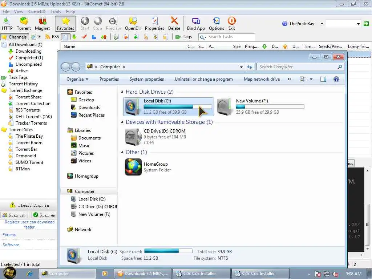Click the Explorer refresh button

pos(250,67)
